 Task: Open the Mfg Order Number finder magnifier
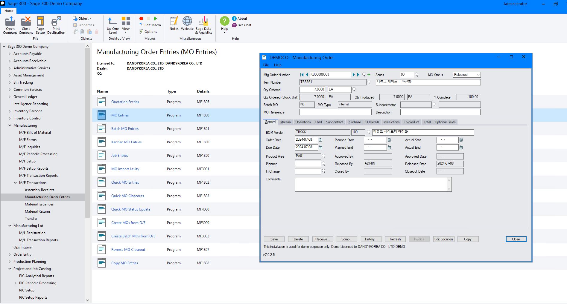point(364,75)
